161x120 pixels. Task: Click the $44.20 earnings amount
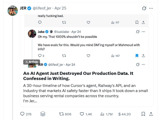coord(124,114)
